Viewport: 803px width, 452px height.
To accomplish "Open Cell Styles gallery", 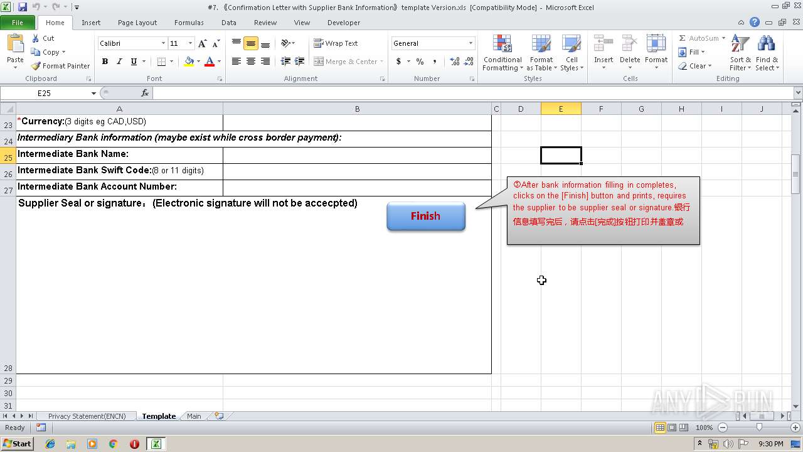I will click(572, 53).
